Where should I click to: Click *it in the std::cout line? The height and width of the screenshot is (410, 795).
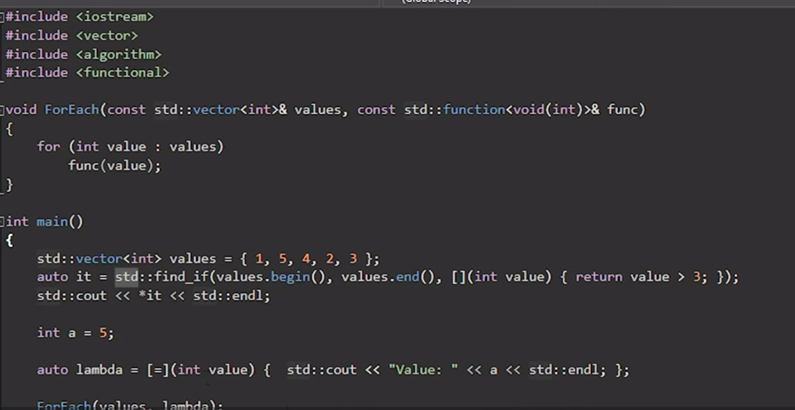150,296
